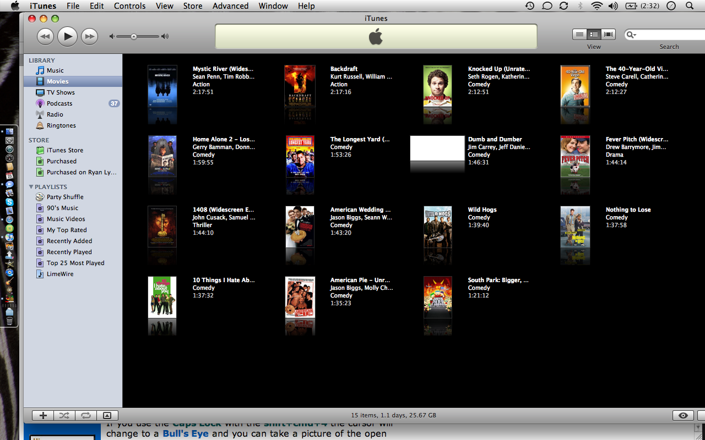Collapse the Playlists section triangle

tap(31, 187)
